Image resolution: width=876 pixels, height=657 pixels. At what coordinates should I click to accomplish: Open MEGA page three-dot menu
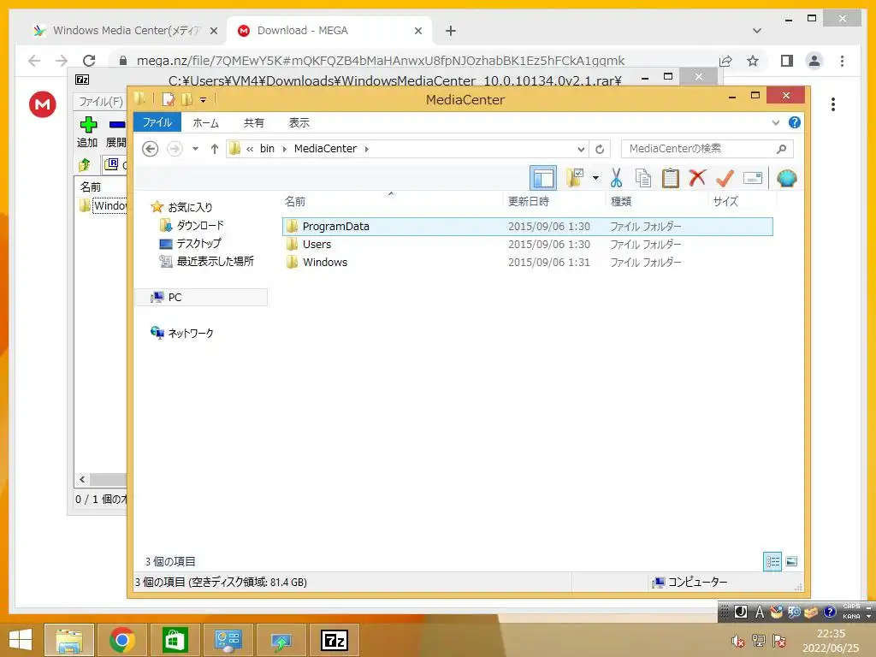click(x=833, y=104)
